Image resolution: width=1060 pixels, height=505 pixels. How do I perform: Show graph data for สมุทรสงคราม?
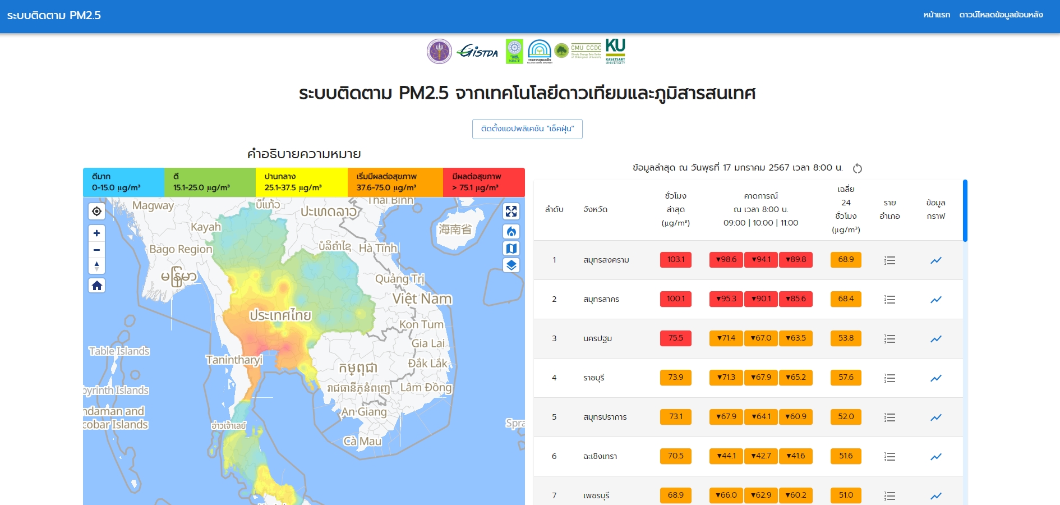[936, 260]
